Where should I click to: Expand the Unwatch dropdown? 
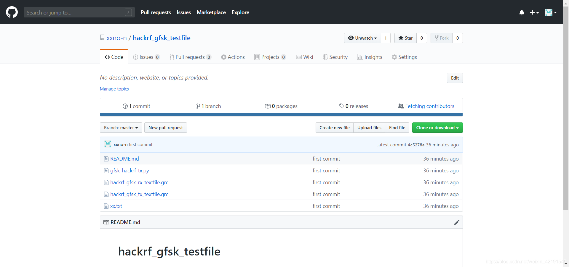pos(362,38)
